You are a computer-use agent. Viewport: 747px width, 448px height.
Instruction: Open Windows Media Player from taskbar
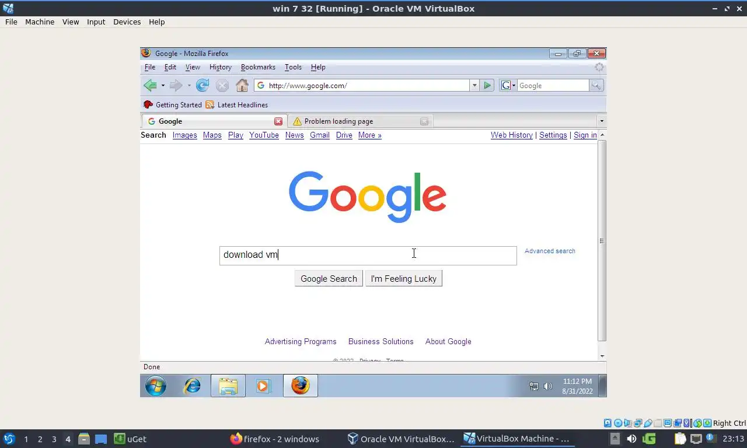coord(263,386)
